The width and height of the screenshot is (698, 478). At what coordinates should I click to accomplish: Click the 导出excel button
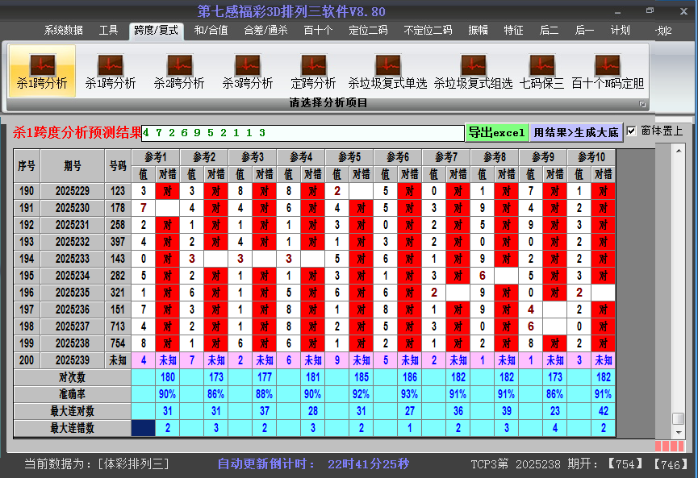coord(496,133)
